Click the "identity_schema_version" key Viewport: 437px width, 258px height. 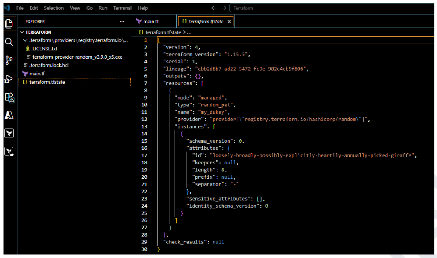(x=223, y=206)
